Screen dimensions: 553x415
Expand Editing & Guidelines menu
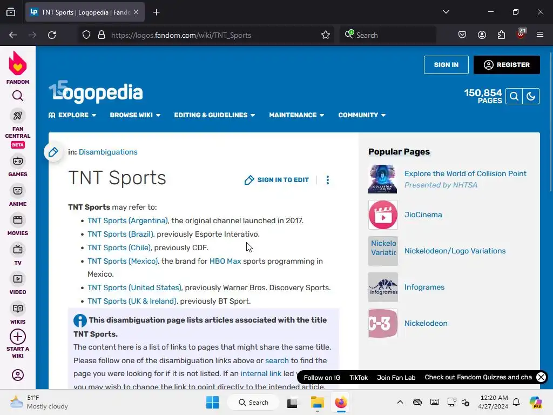(x=214, y=115)
